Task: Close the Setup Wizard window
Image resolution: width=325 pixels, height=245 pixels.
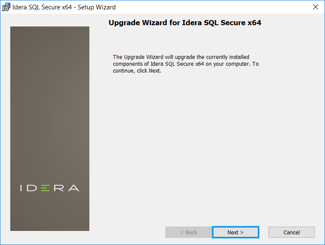Action: pyautogui.click(x=316, y=7)
